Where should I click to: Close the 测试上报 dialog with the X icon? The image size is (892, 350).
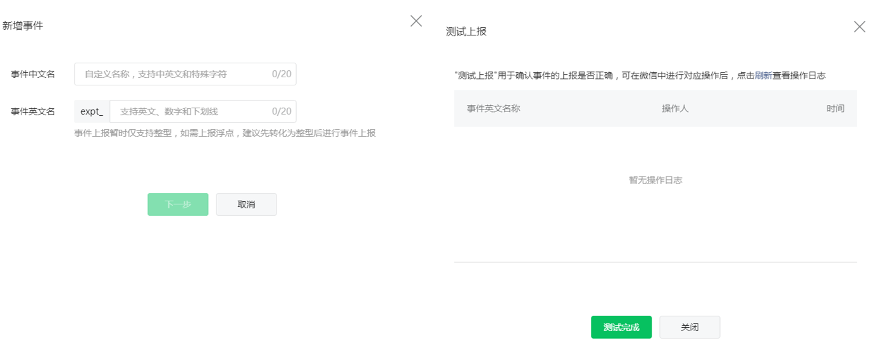pos(860,27)
